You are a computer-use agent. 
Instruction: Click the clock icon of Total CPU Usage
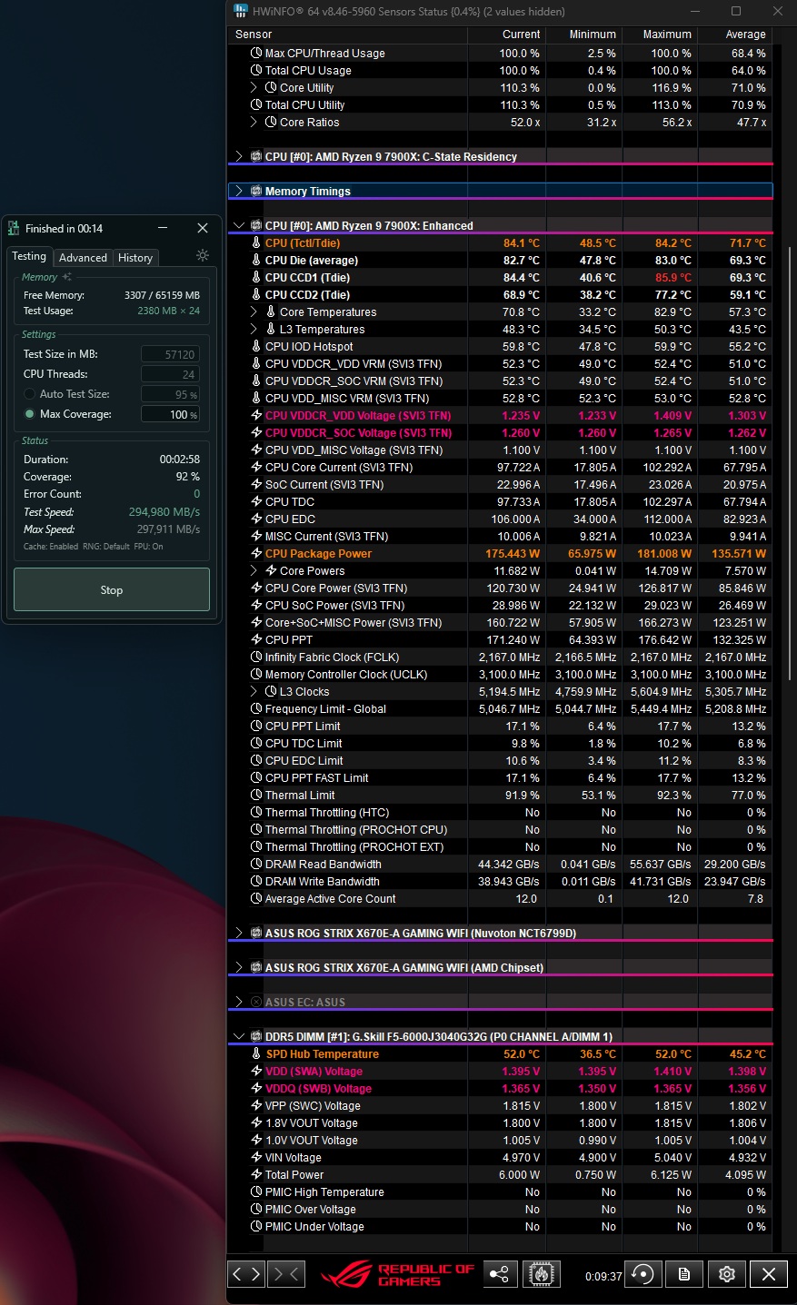(256, 71)
